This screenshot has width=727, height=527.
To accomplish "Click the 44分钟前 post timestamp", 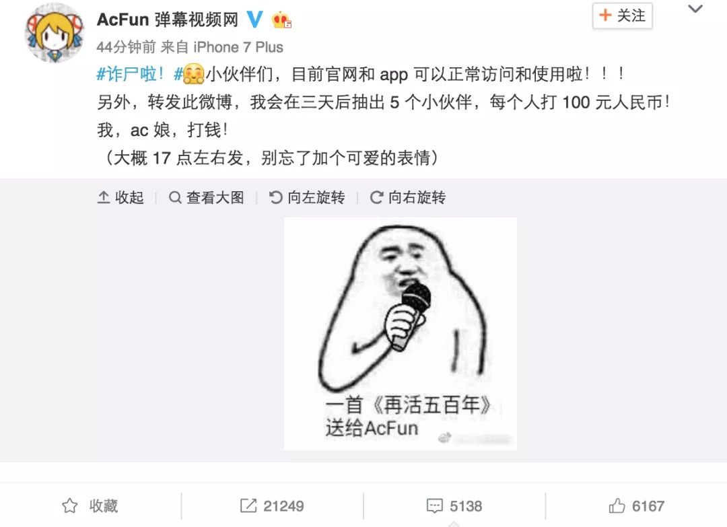I will (x=126, y=47).
